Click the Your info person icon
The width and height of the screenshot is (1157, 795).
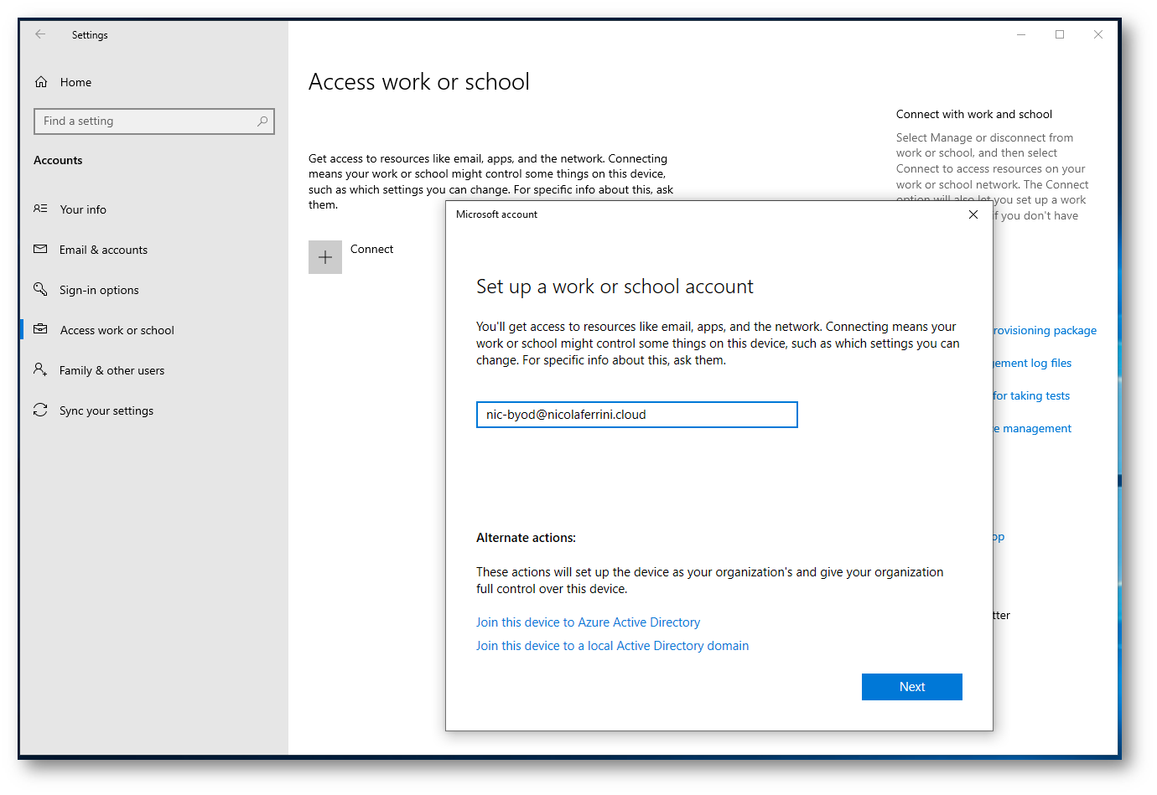pyautogui.click(x=40, y=209)
